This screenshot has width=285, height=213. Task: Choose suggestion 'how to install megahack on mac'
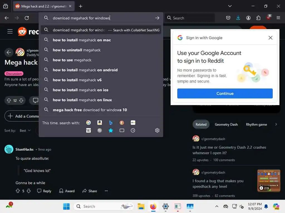[x=101, y=40]
